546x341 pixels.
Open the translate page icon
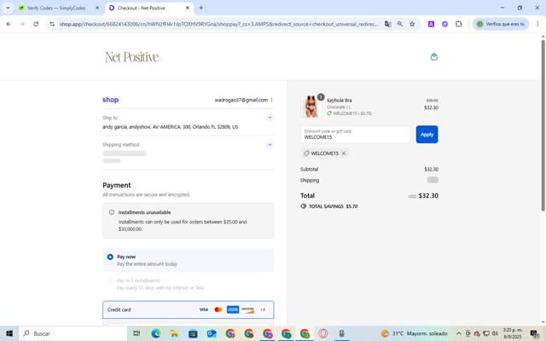pyautogui.click(x=387, y=24)
